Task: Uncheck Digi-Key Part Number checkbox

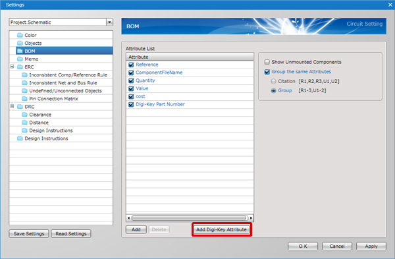Action: pyautogui.click(x=131, y=104)
